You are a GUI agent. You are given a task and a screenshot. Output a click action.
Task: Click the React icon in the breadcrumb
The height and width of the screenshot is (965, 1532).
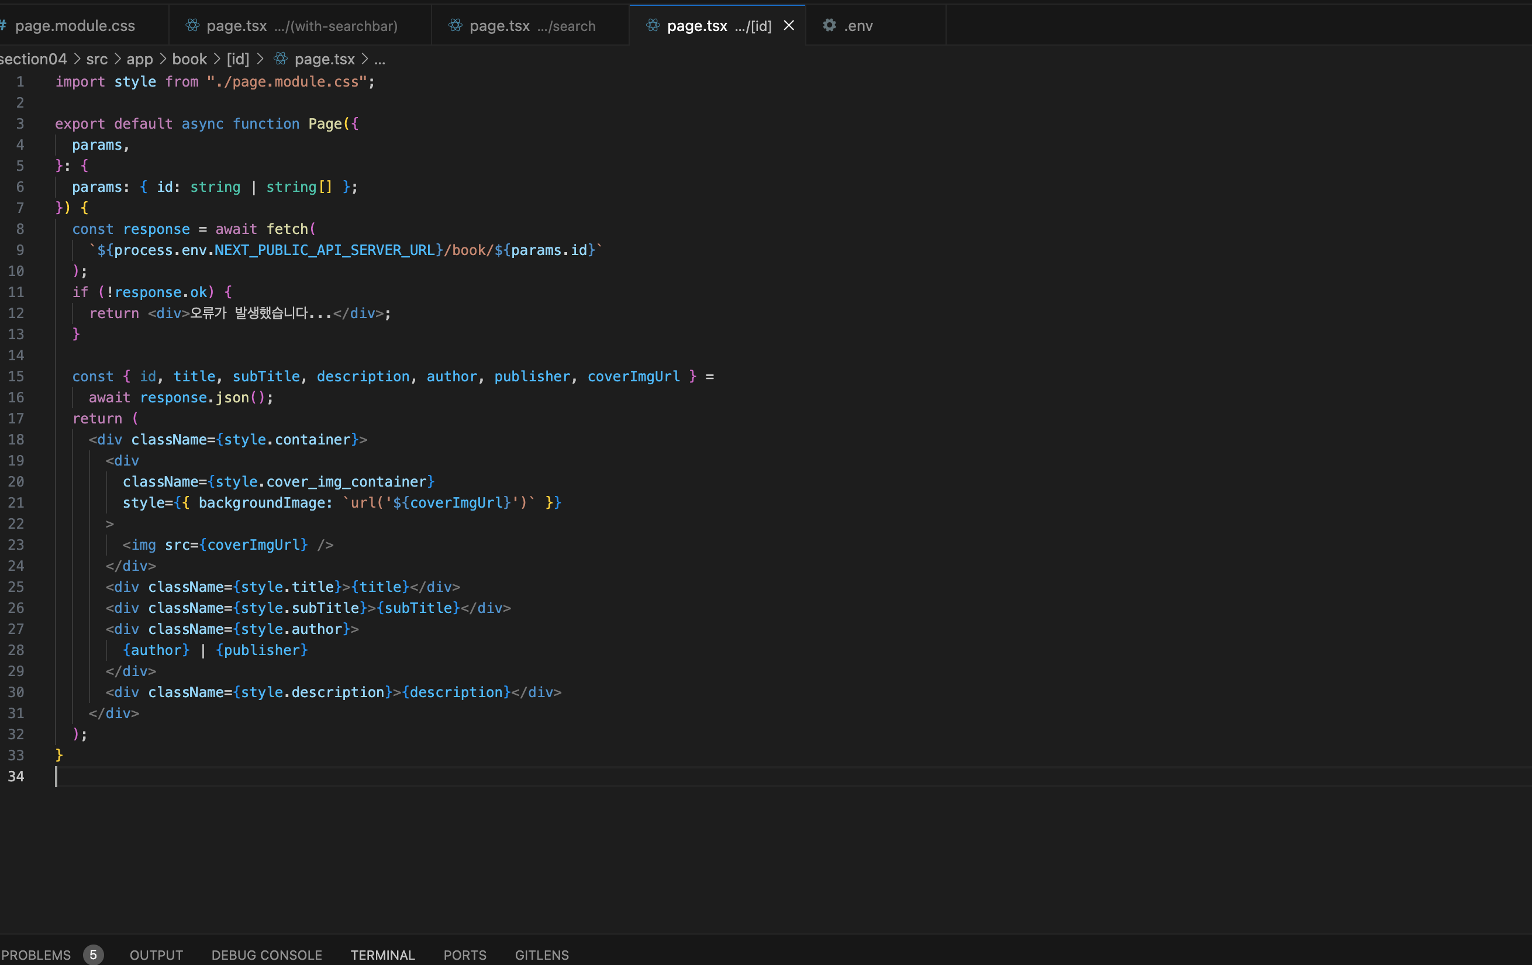tap(281, 58)
